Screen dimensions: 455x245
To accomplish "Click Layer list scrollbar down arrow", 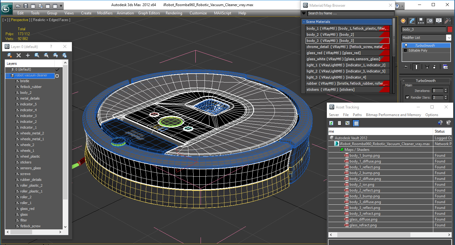I will click(65, 226).
